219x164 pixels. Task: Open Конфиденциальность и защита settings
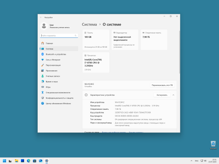tap(59, 98)
